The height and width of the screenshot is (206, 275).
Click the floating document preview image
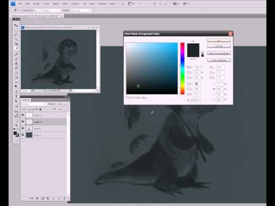[58, 59]
